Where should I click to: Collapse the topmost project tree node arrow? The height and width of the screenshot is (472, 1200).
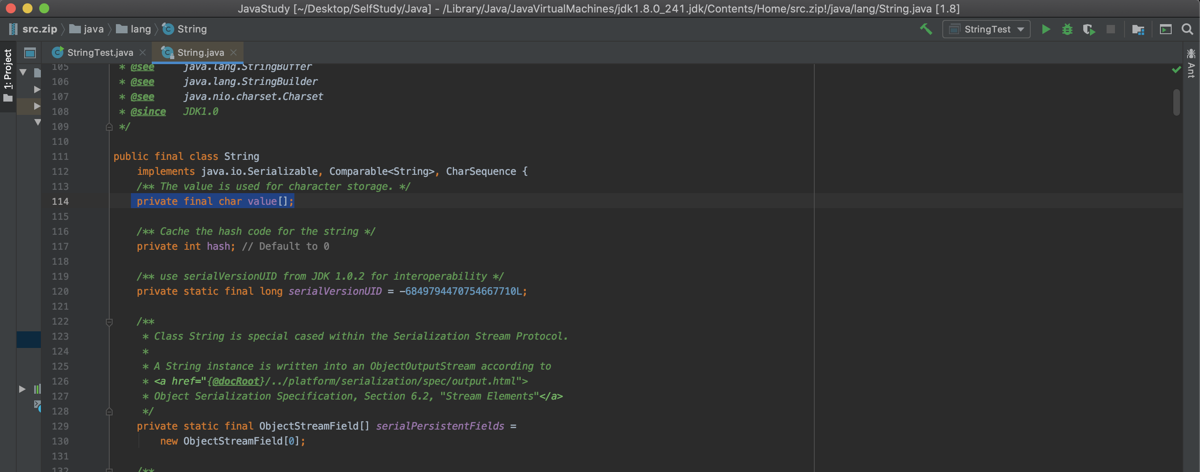click(x=23, y=72)
